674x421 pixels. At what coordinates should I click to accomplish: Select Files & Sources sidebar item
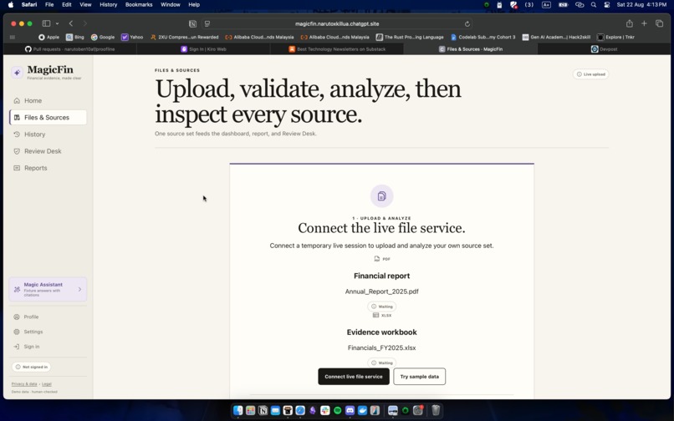coord(48,117)
